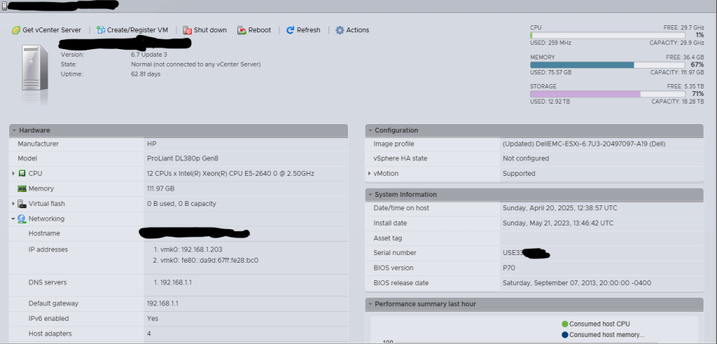Select IP address vmk0: 192.168.1.203

pos(192,249)
